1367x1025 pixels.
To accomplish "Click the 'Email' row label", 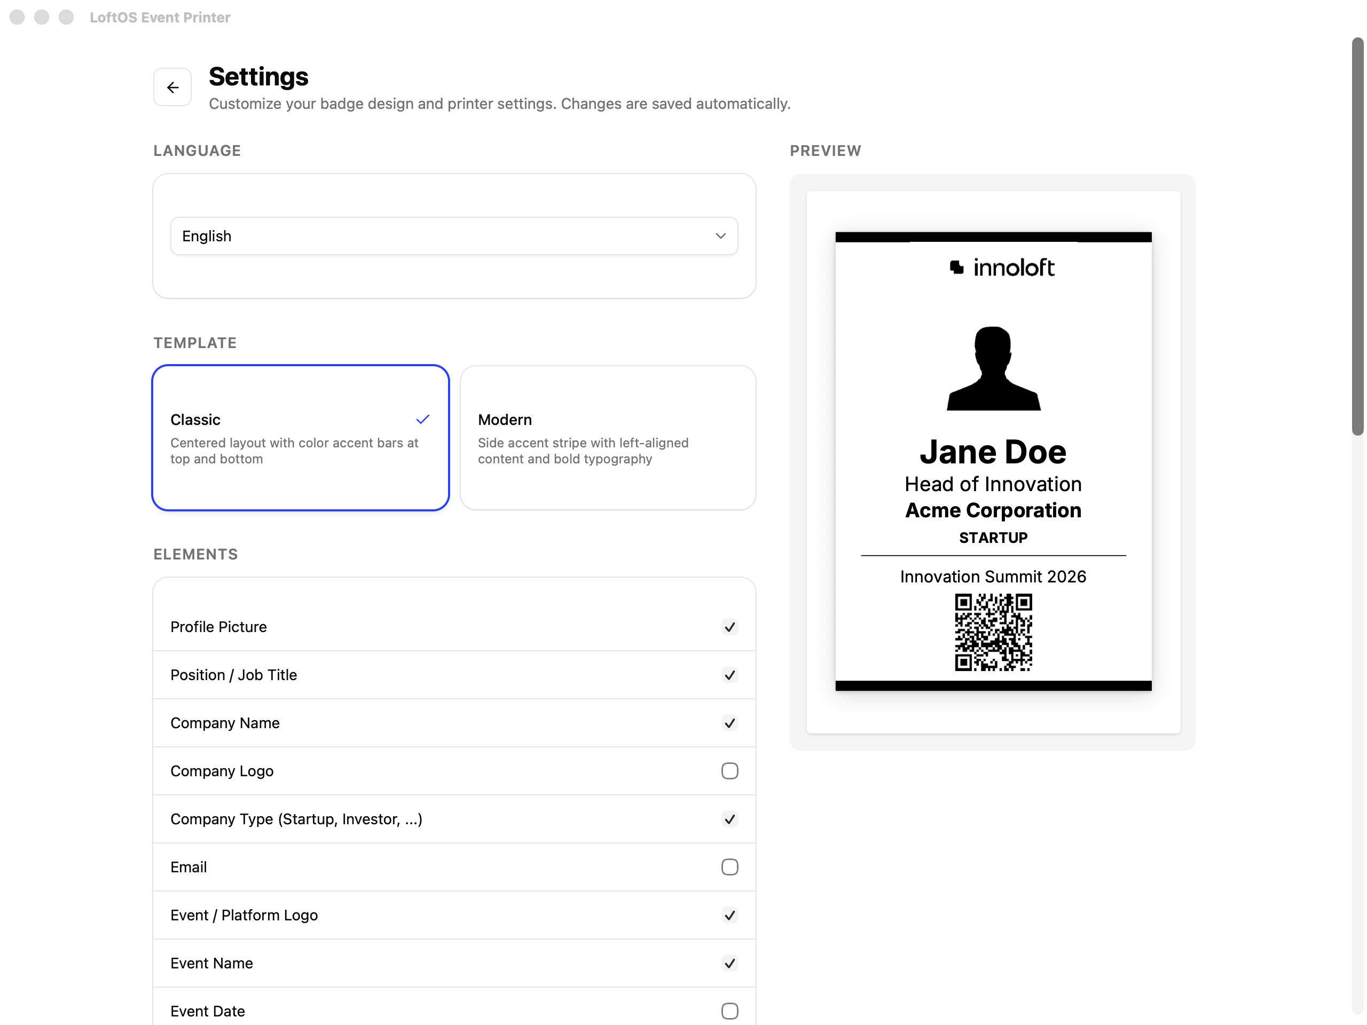I will coord(188,868).
